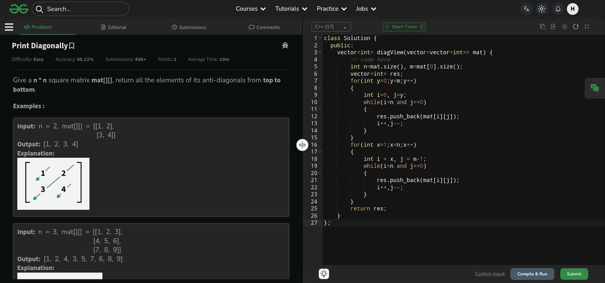Click 'Output: [1, 2, 3, 4]' text
Screen dimensions: 605x283
coord(47,144)
